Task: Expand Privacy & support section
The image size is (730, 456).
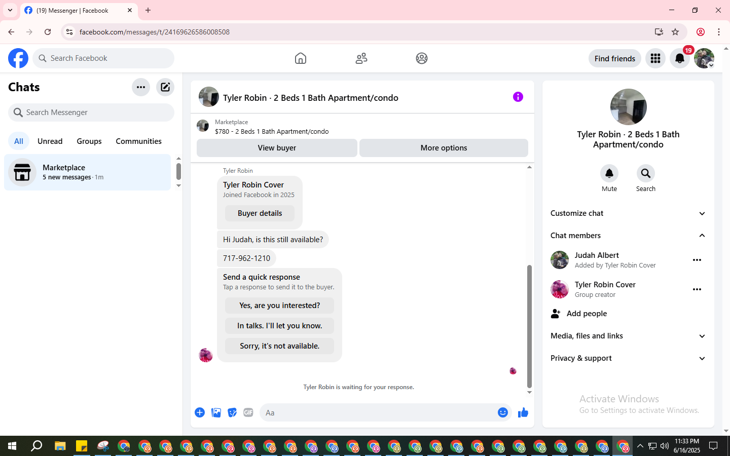Action: (x=628, y=358)
